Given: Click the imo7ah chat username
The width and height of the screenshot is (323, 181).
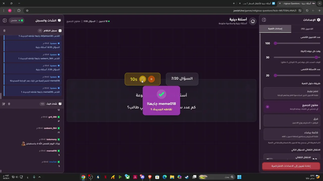Looking at the screenshot, I should pos(53,162).
